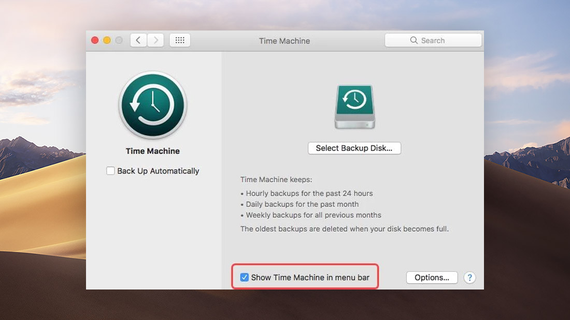Focus the Search field

coord(433,40)
